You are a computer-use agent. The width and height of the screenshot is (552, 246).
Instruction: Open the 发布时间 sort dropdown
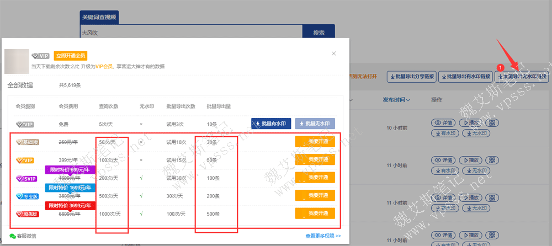pos(396,100)
